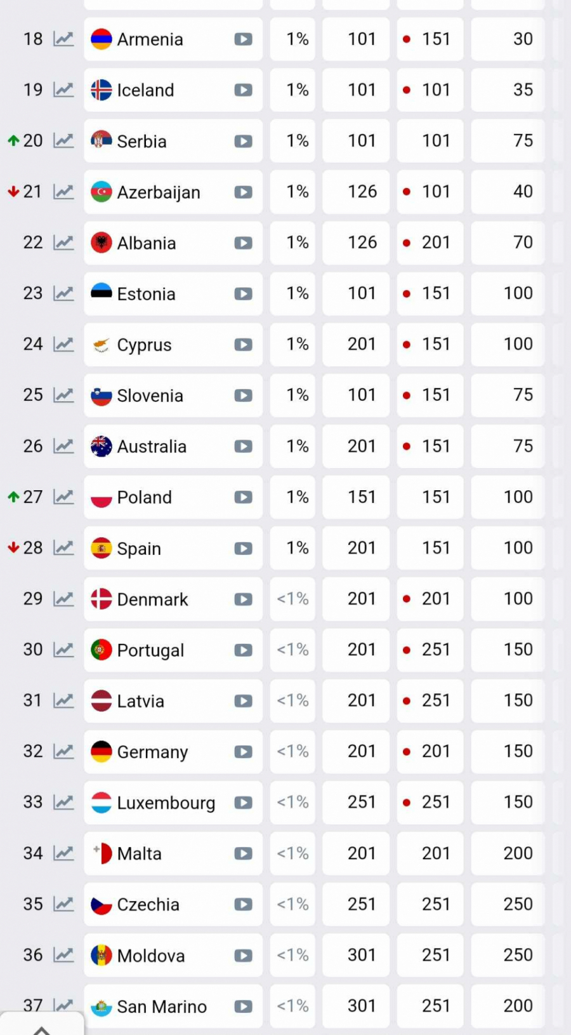The height and width of the screenshot is (1035, 571).
Task: Open the Estonia country link
Action: (146, 294)
